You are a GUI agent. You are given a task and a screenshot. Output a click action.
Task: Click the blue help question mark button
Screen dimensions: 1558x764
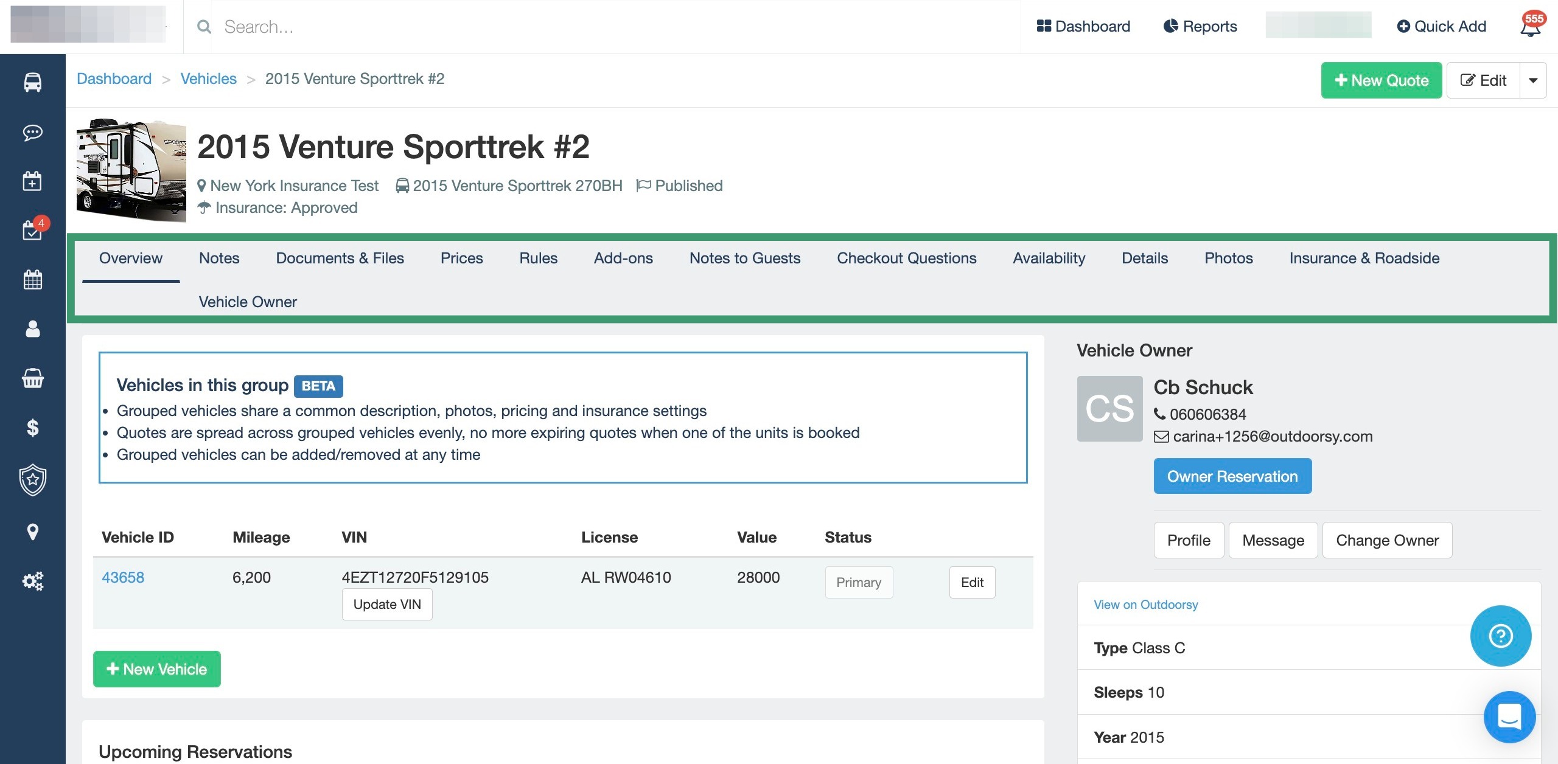point(1500,636)
